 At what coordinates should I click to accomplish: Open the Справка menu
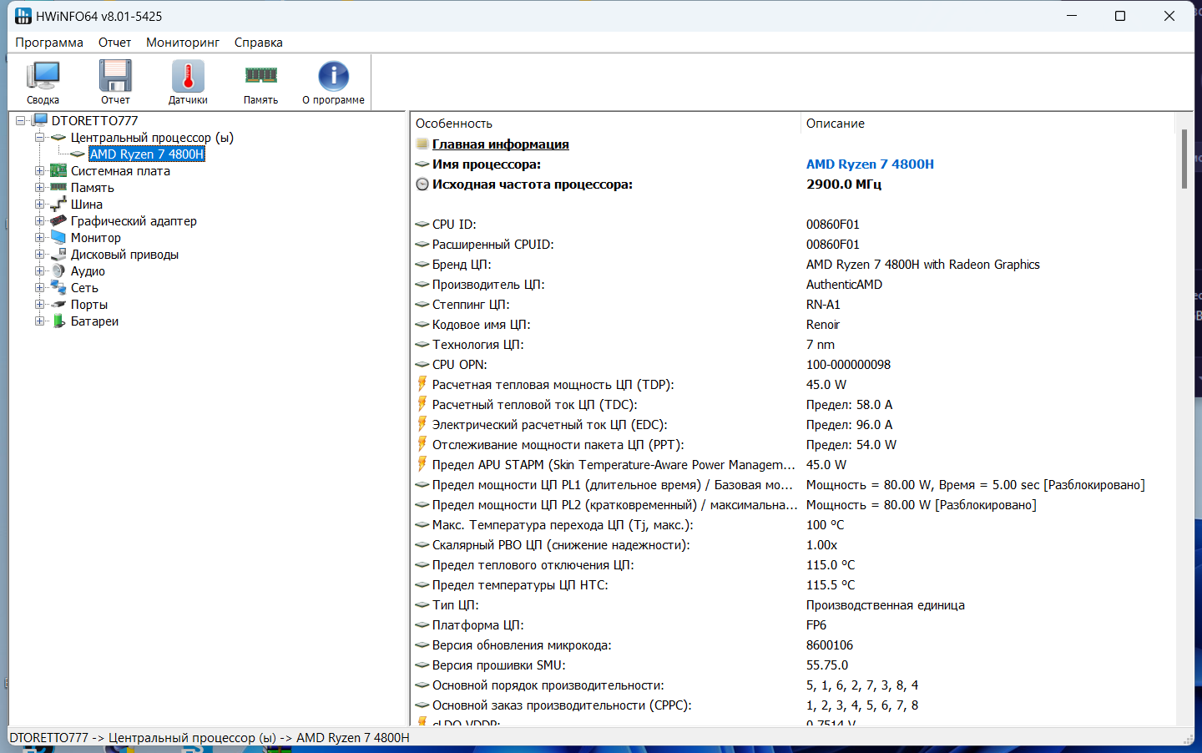(258, 42)
